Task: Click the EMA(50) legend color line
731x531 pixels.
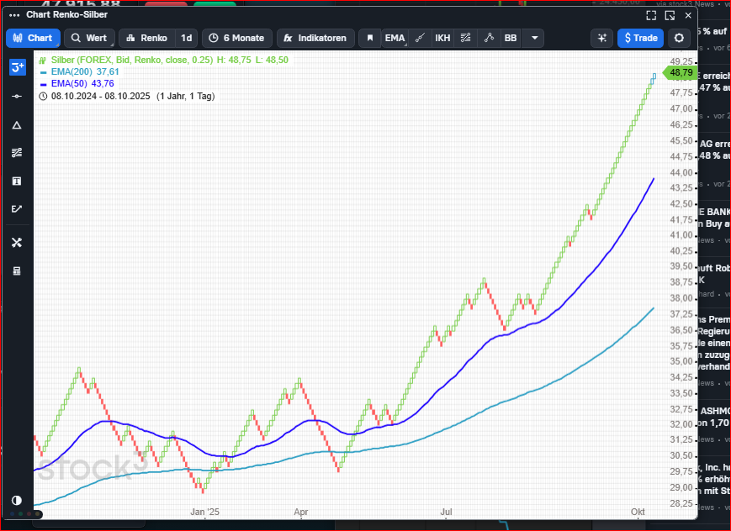Action: (44, 84)
